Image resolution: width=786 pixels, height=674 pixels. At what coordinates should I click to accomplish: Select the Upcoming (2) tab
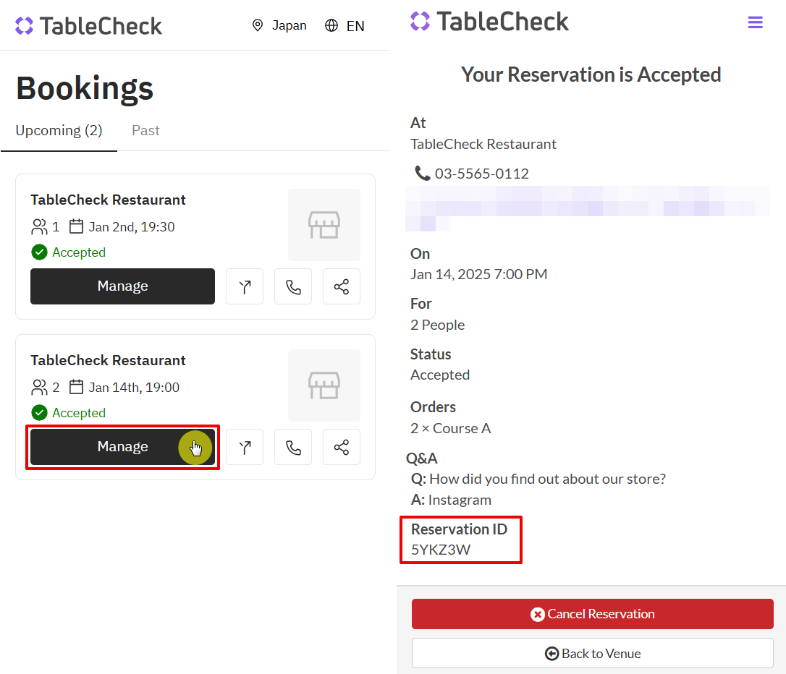tap(59, 131)
